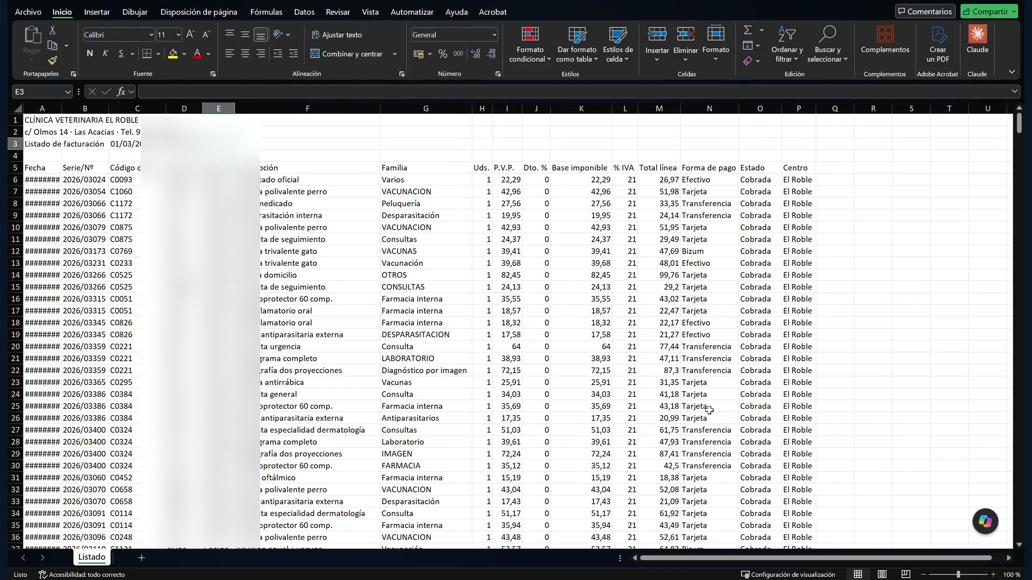Click the Eliminar cells icon
This screenshot has width=1032, height=580.
point(685,35)
